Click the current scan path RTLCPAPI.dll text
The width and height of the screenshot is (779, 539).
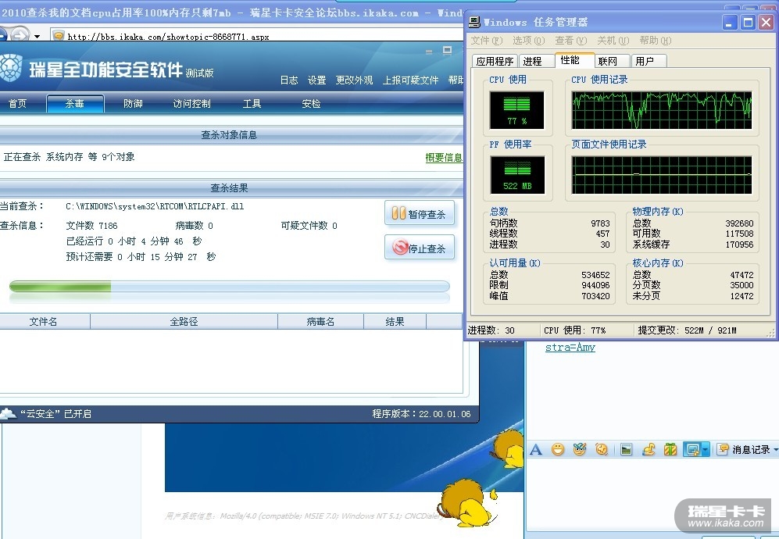coord(155,206)
